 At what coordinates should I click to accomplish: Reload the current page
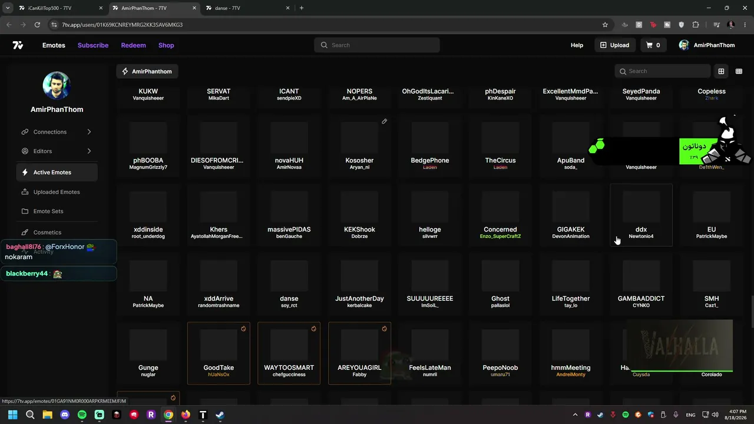tap(37, 25)
